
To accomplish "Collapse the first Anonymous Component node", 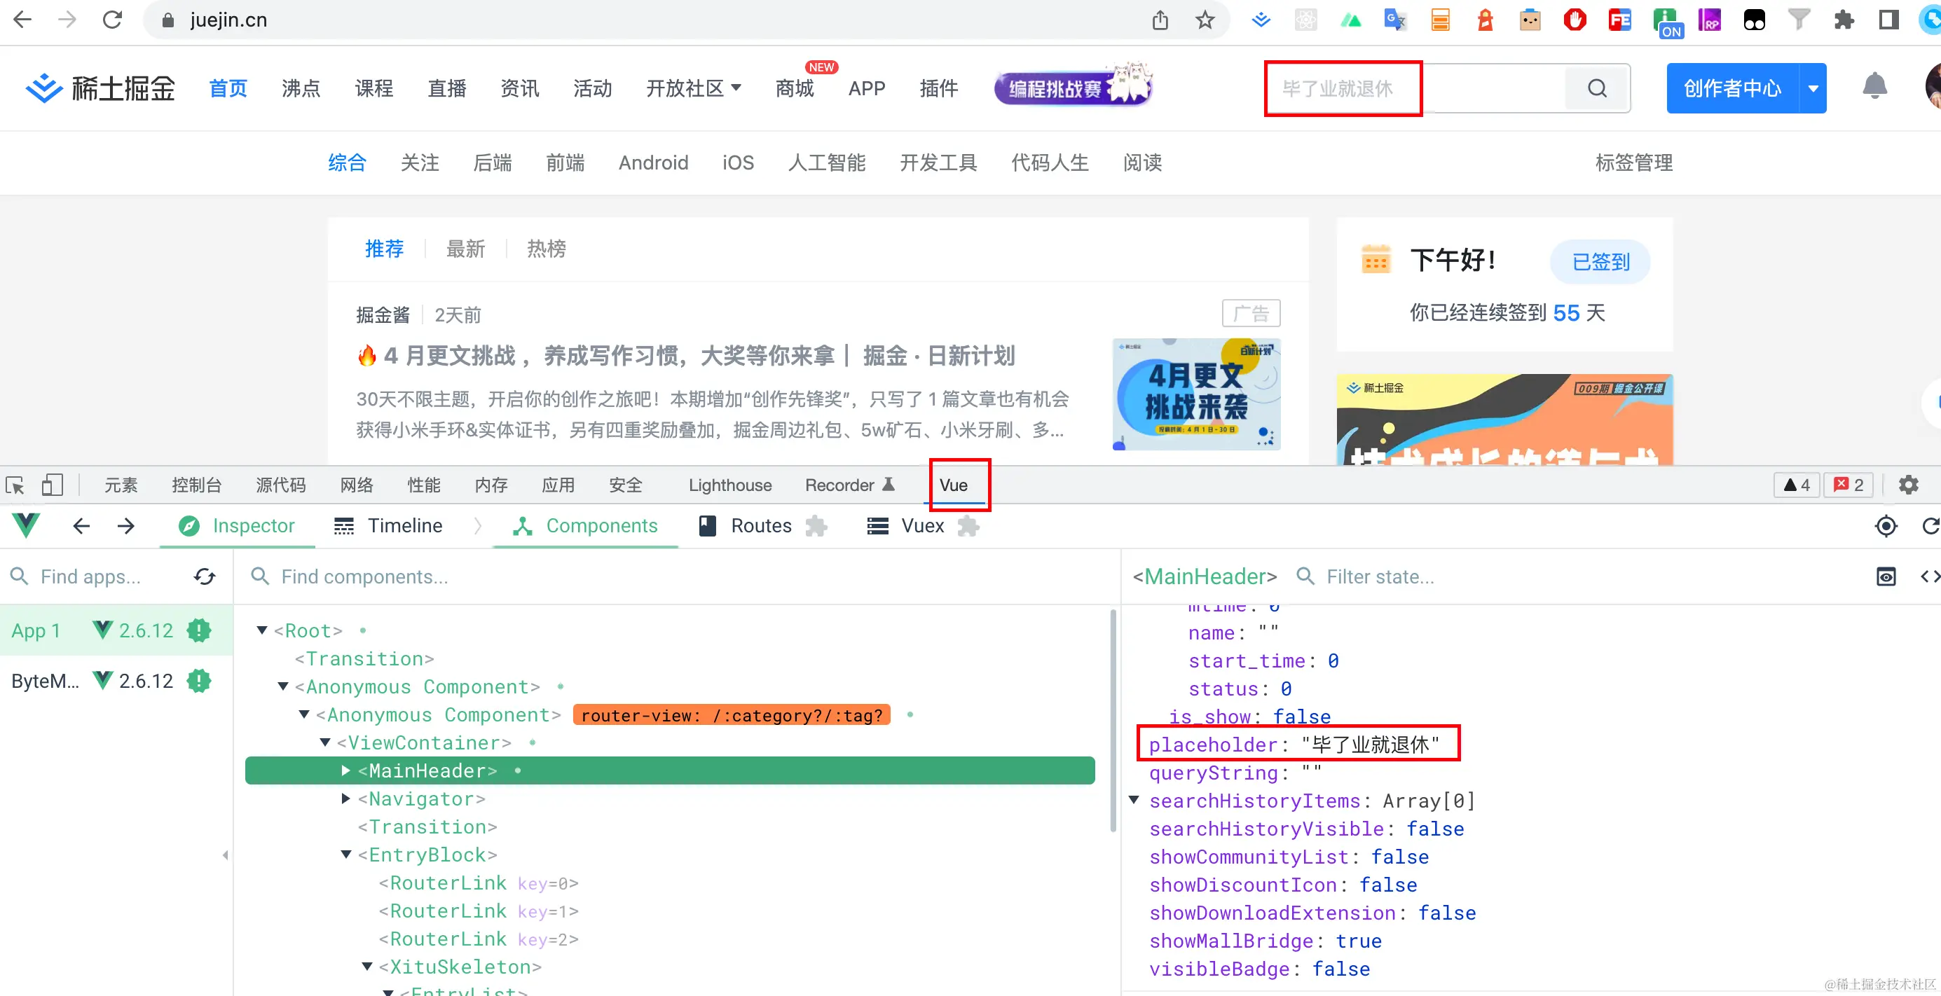I will coord(282,686).
